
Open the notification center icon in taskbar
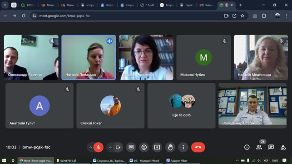284,160
